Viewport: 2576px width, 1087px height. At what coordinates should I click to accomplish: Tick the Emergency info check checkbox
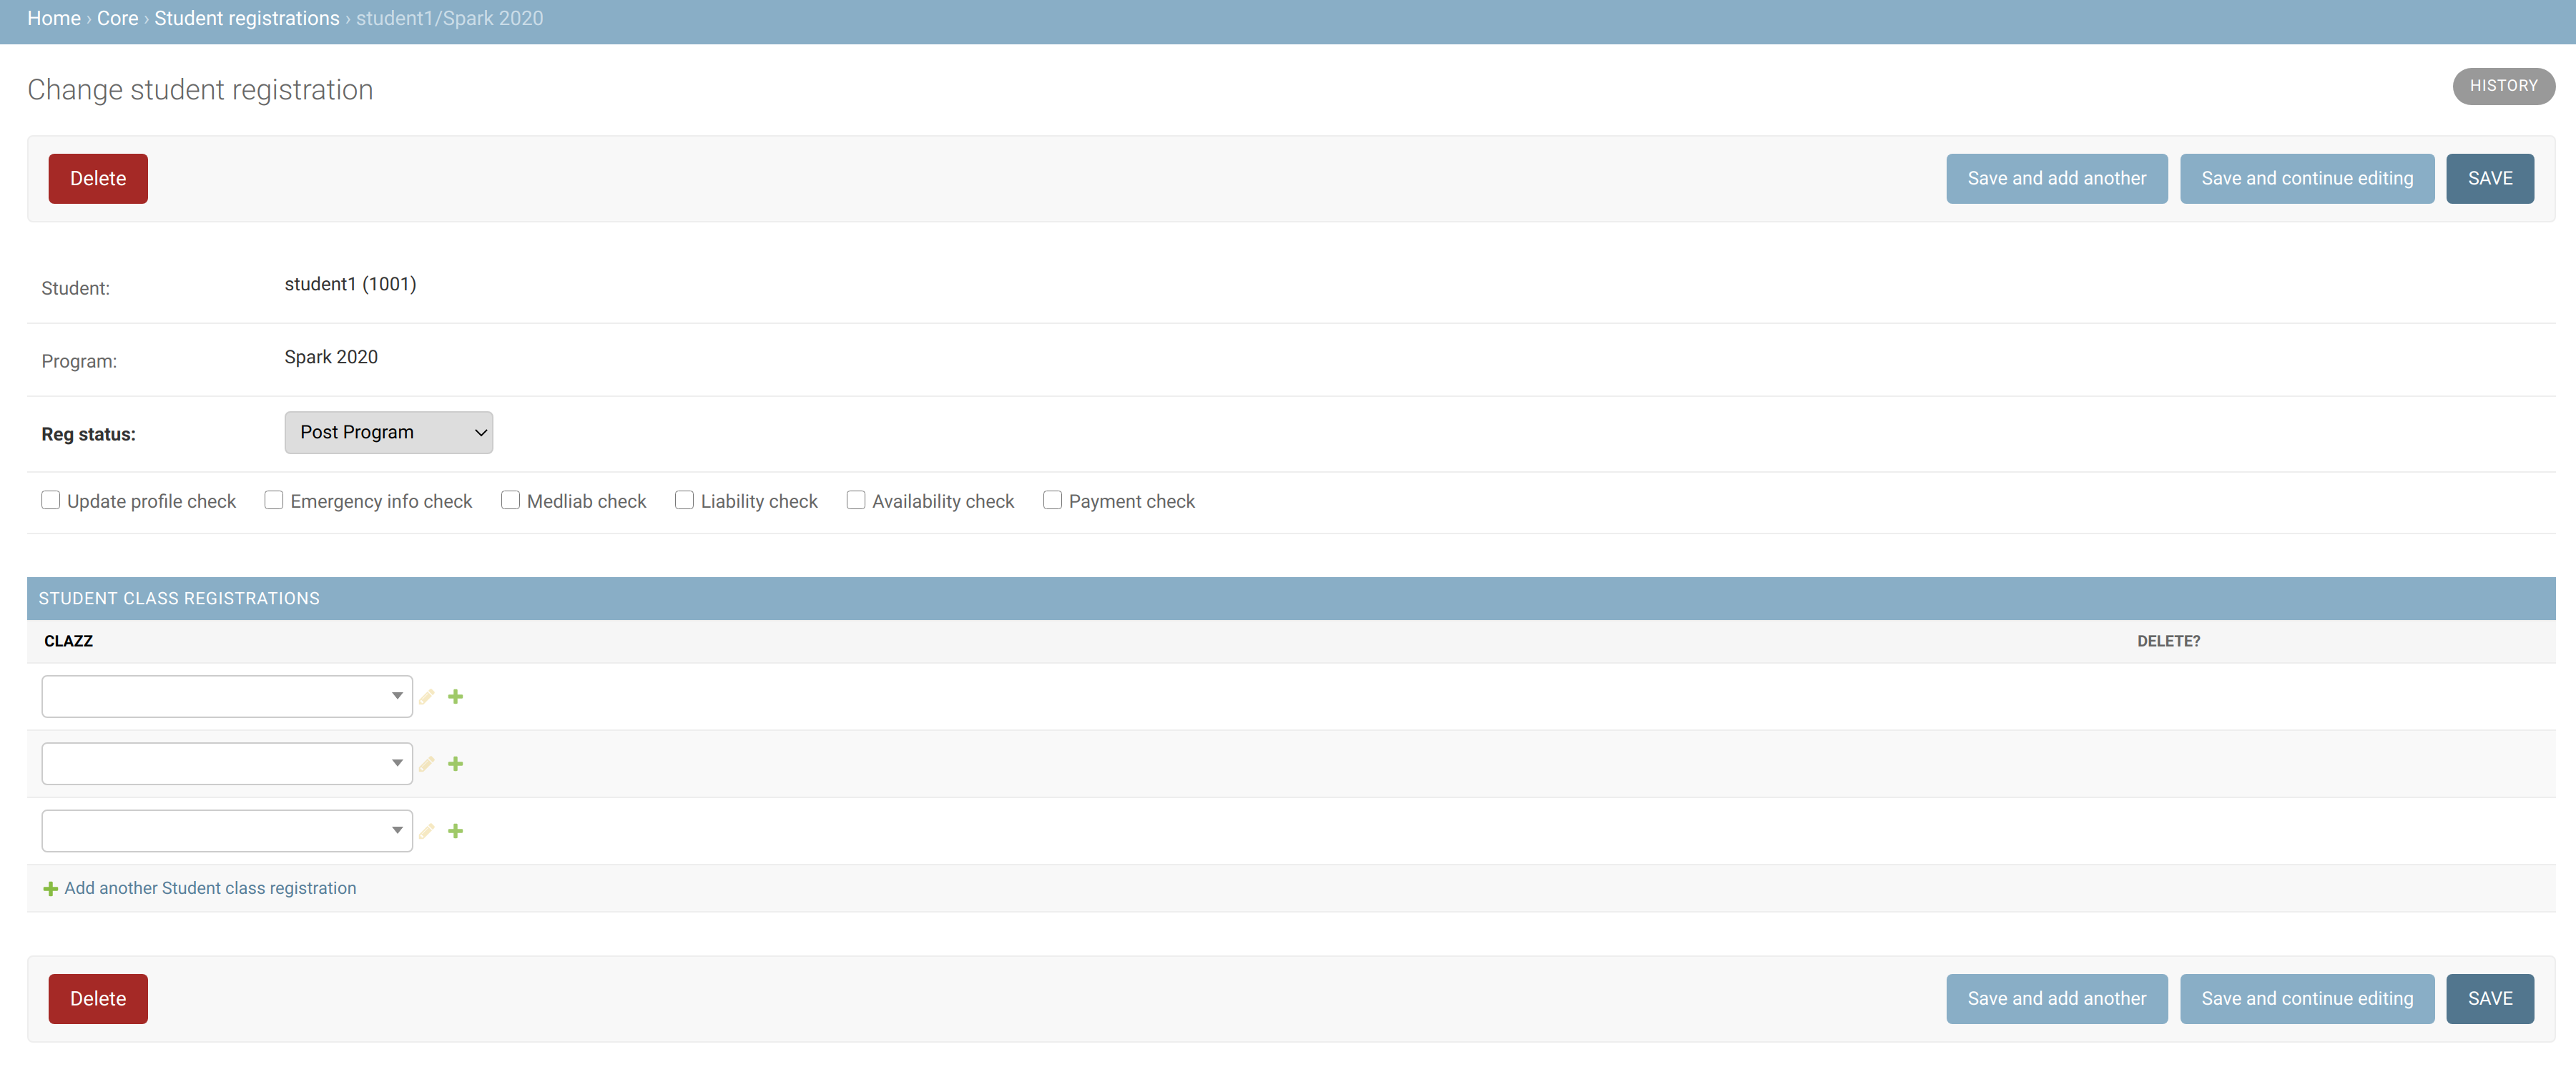point(274,500)
